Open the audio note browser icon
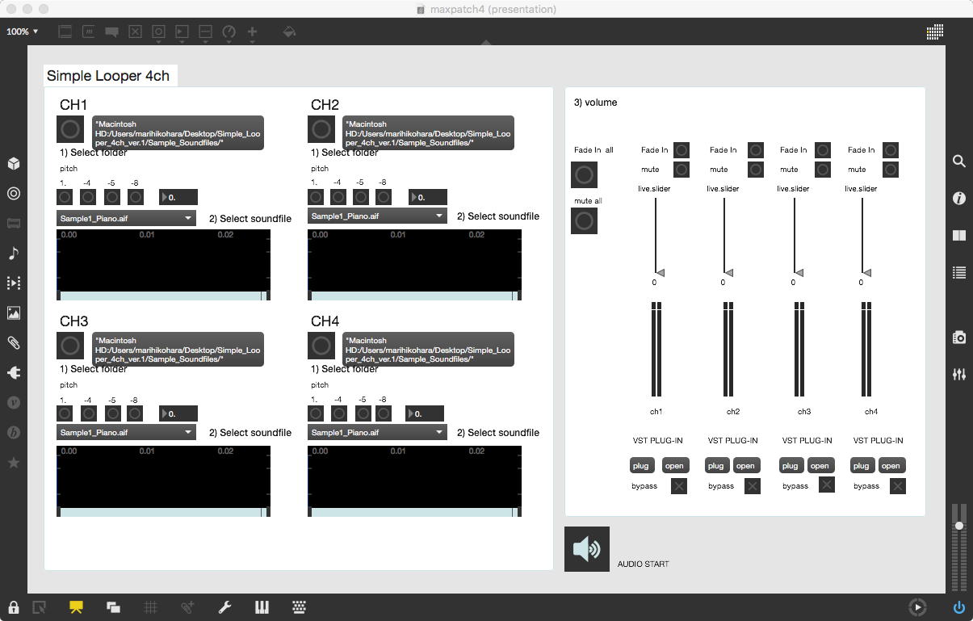The image size is (973, 621). 13,254
